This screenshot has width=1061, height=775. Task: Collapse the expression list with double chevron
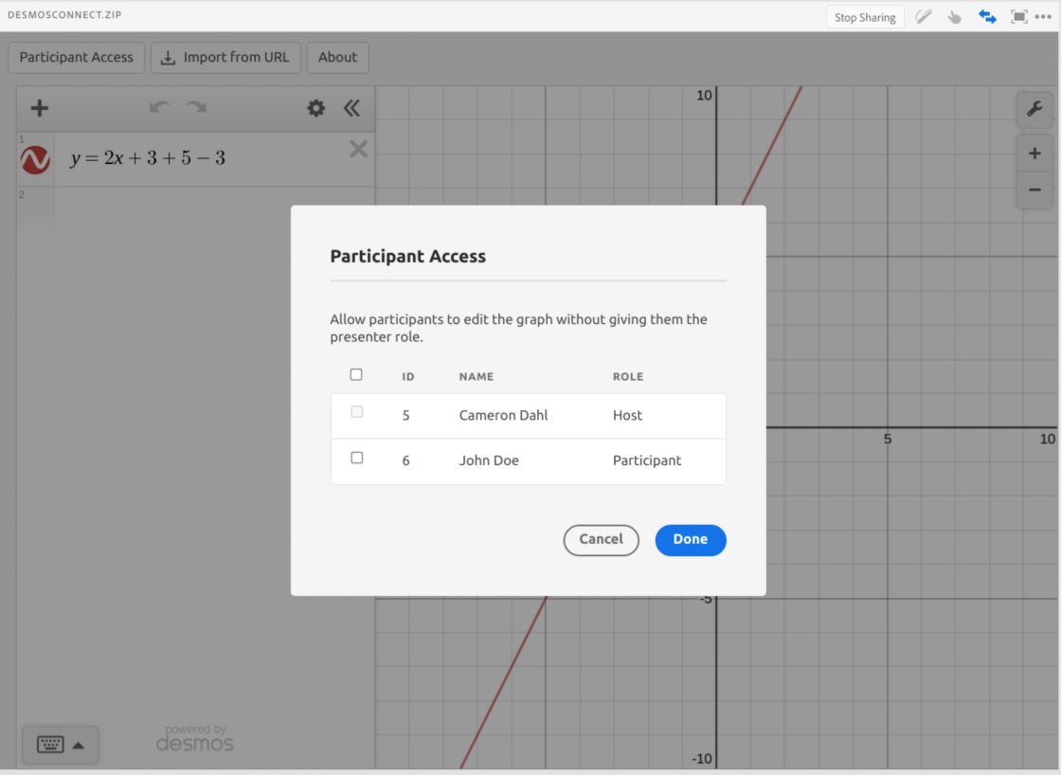pyautogui.click(x=351, y=108)
